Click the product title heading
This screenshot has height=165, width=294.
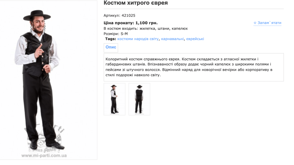click(x=136, y=3)
